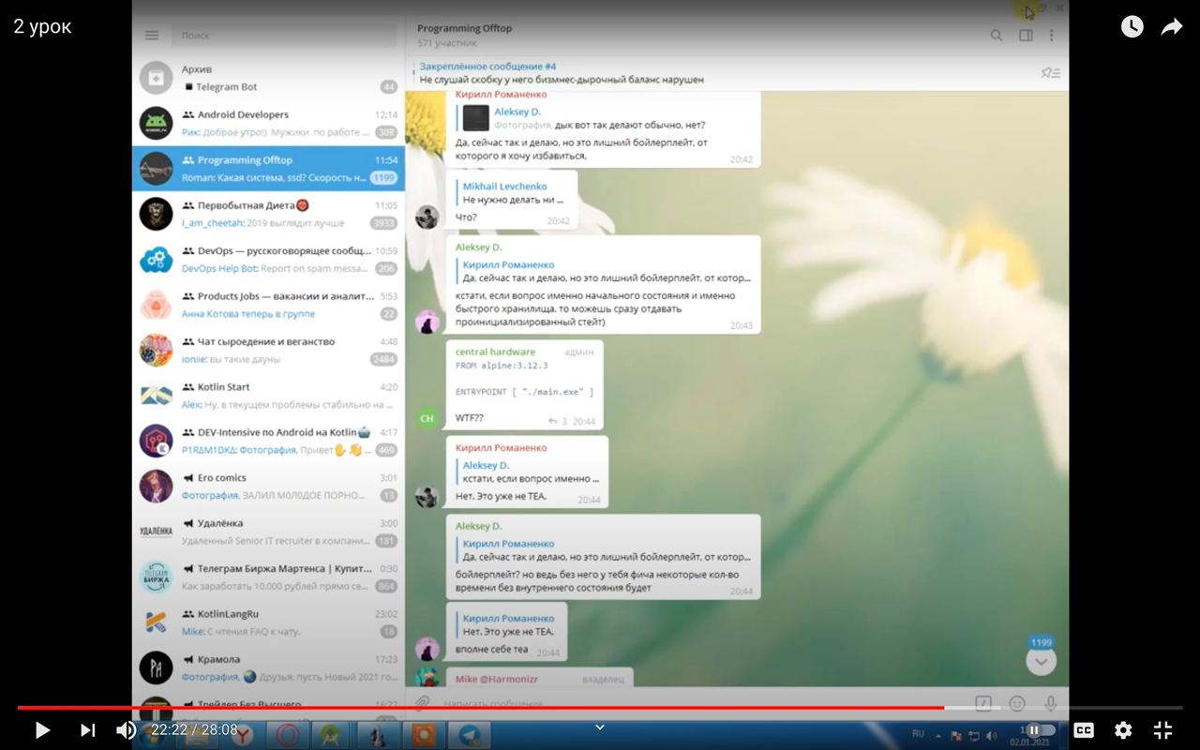Click the Telegram chat search field
Image resolution: width=1200 pixels, height=750 pixels.
pos(283,36)
